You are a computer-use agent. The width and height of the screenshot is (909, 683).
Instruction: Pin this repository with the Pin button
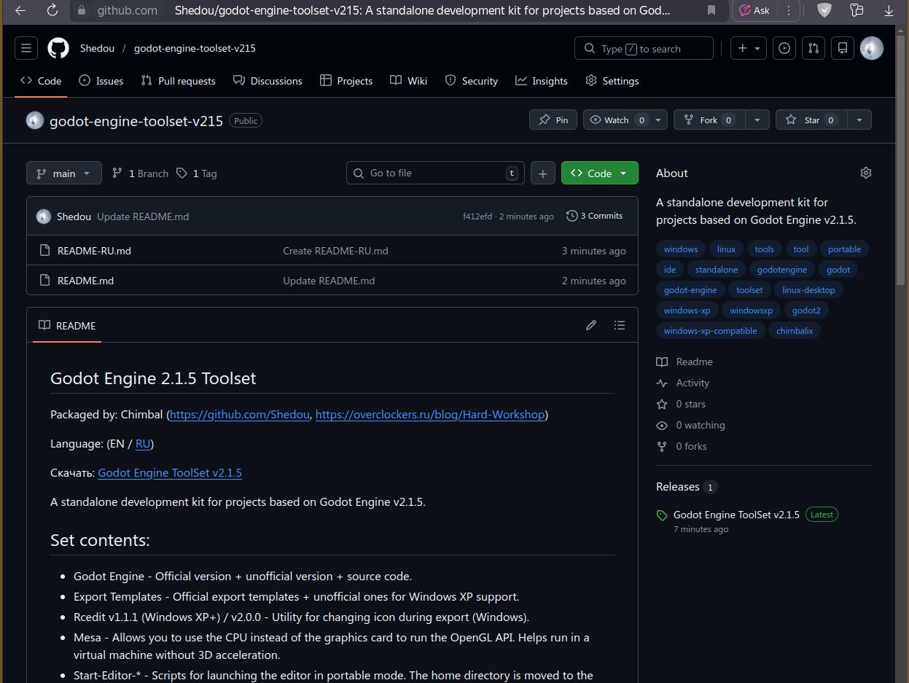coord(553,120)
